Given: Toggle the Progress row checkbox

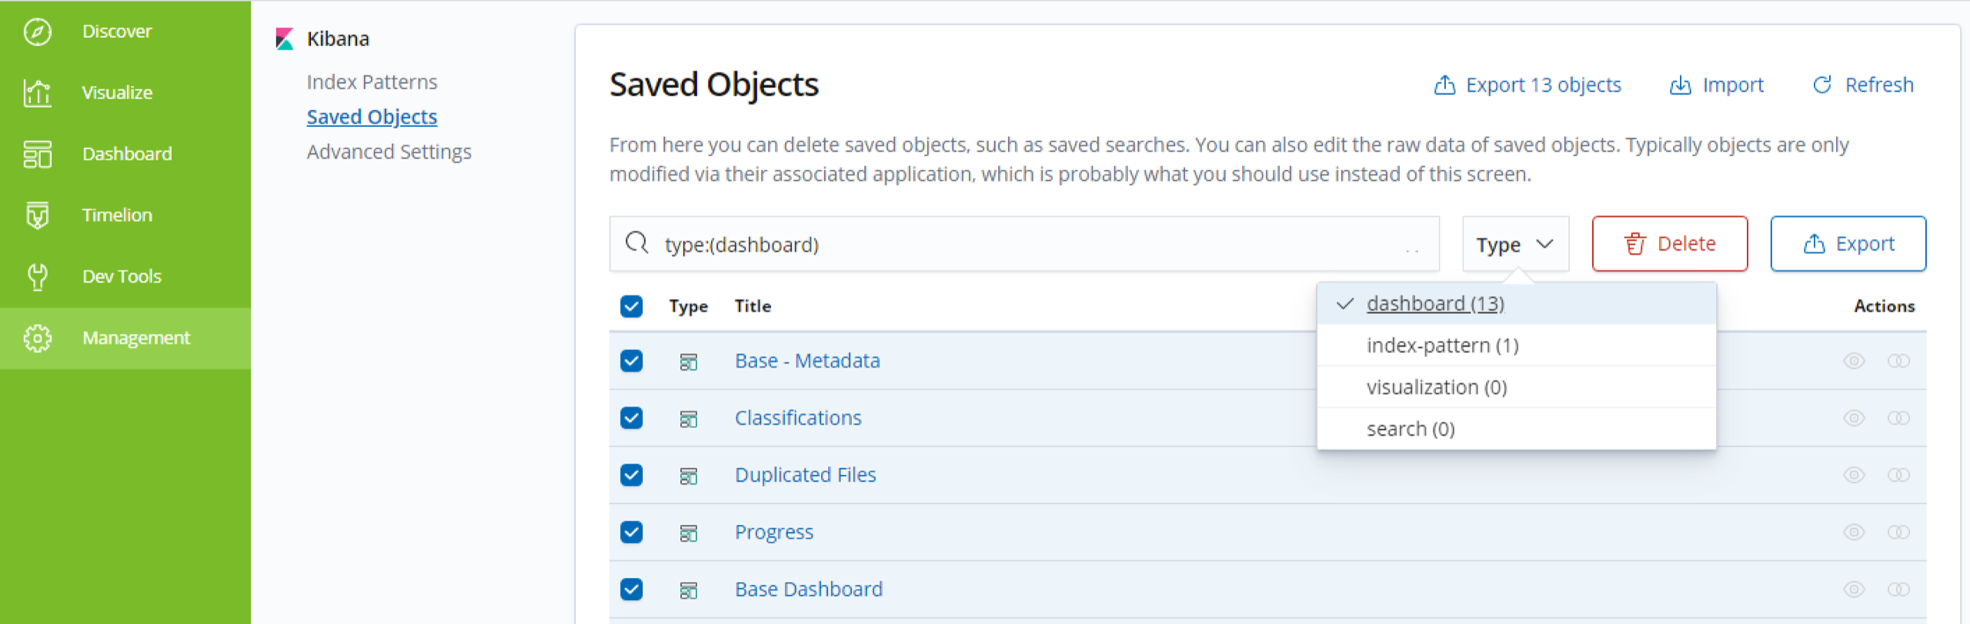Looking at the screenshot, I should [631, 532].
